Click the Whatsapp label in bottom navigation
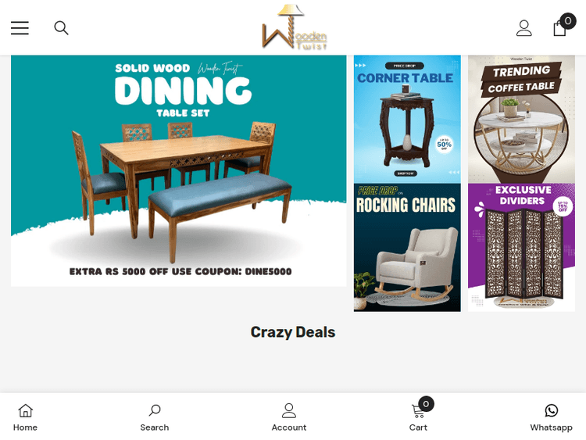 552,427
